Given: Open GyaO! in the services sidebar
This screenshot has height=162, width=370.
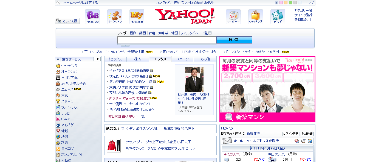Looking at the screenshot, I should pyautogui.click(x=65, y=119).
